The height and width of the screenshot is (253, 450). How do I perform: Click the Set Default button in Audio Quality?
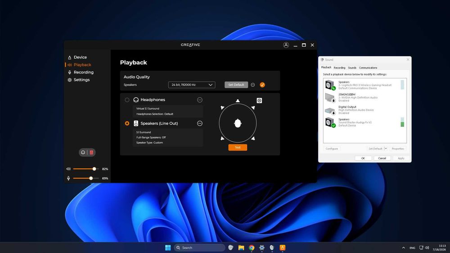[236, 85]
